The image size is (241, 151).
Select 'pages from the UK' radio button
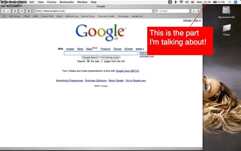click(102, 61)
